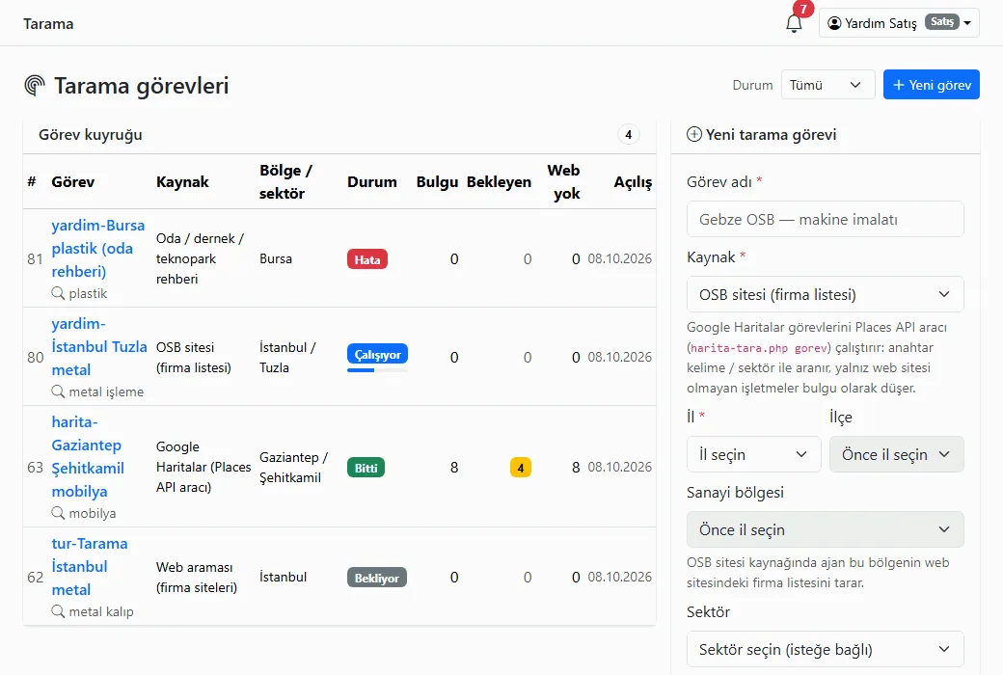Click the plus-circle icon beside Yeni tarama görevi
Viewport: 1003px width, 675px height.
(x=694, y=134)
